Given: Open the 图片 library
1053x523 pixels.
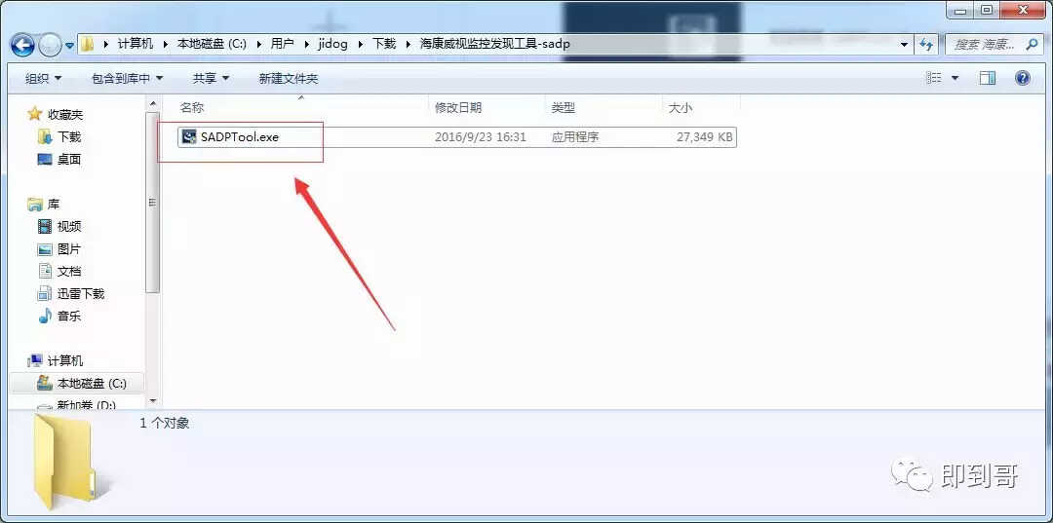Looking at the screenshot, I should 69,248.
